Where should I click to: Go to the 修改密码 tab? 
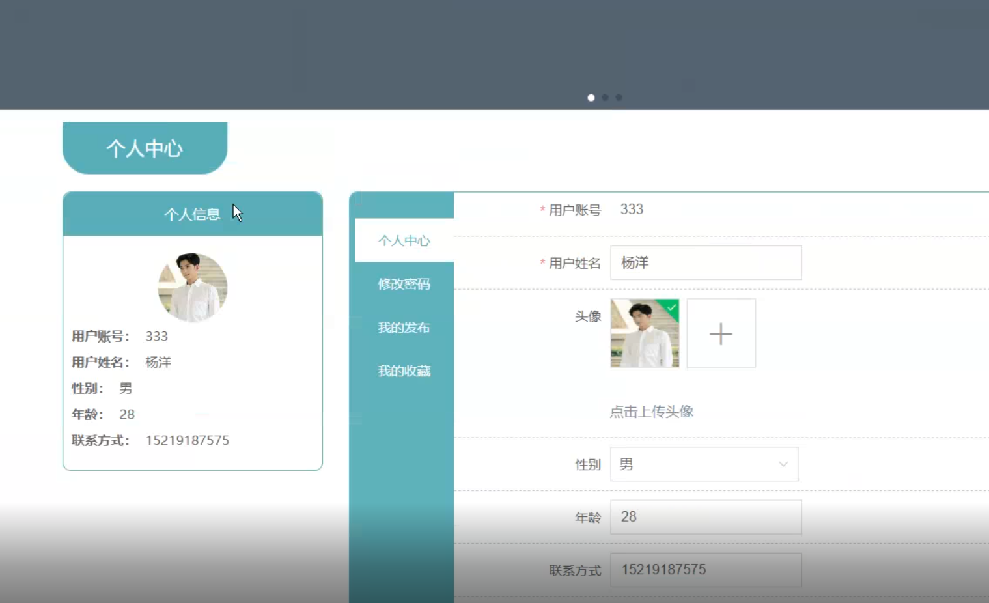(x=404, y=284)
